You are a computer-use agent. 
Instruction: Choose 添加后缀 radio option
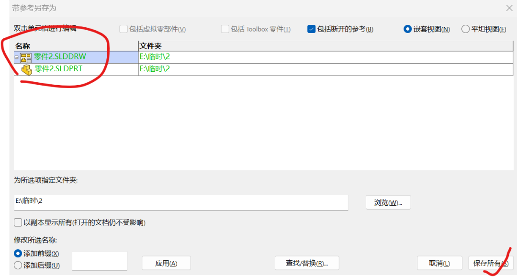[x=18, y=265]
